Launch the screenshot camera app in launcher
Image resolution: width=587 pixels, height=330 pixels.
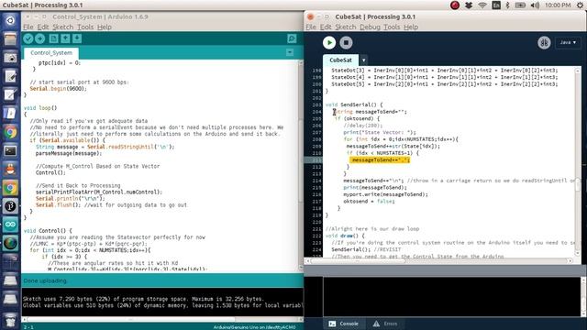point(10,58)
